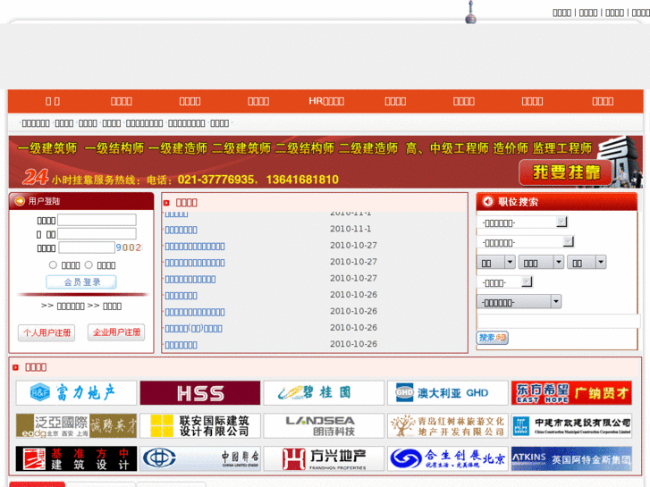The height and width of the screenshot is (487, 650).
Task: Open the picker button of the second job search field
Action: click(x=569, y=241)
